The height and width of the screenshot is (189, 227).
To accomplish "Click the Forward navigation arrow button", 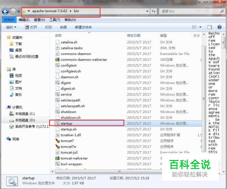I will pos(13,12).
